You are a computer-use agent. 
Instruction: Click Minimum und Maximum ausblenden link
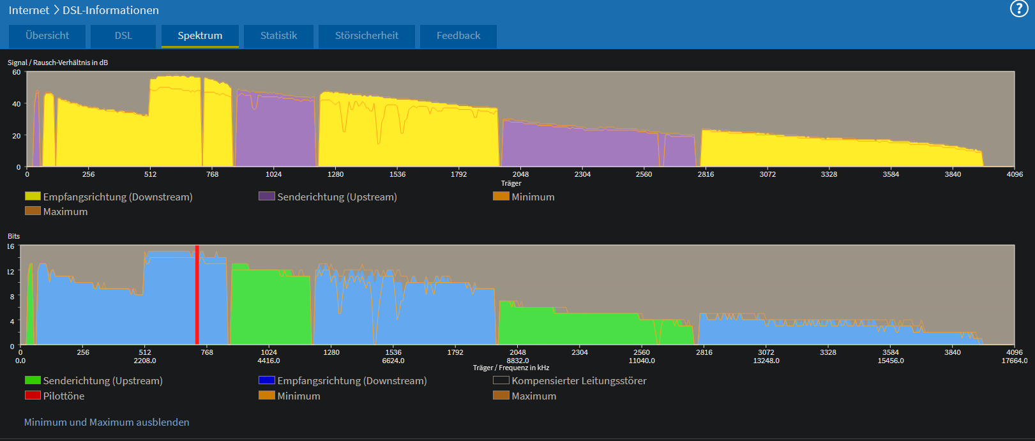click(107, 422)
